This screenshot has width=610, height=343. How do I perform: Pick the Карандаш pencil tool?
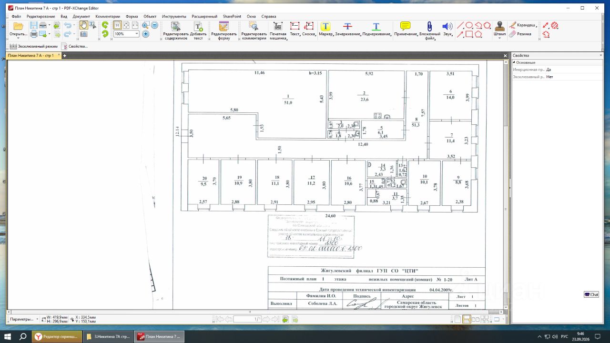pyautogui.click(x=523, y=25)
